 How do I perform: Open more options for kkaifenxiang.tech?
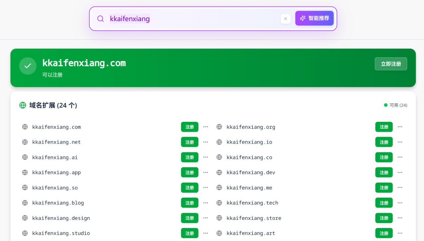coord(400,203)
